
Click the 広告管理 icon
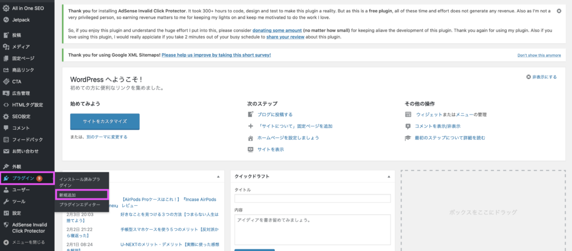pyautogui.click(x=6, y=93)
